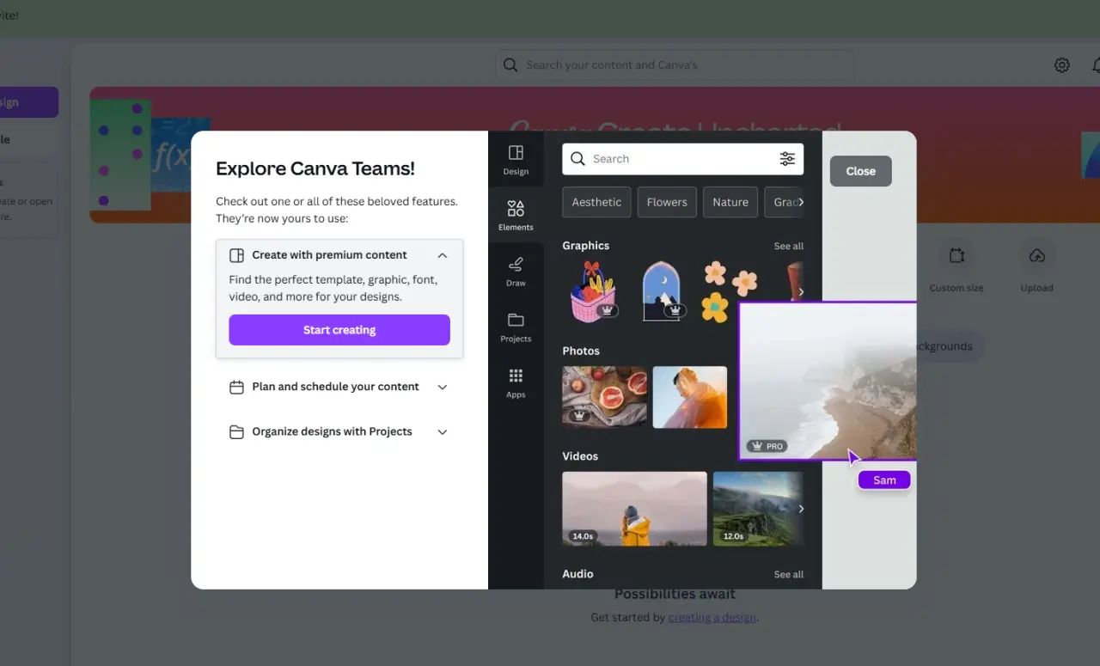Select the photo of person in orange
The image size is (1100, 666).
point(689,397)
